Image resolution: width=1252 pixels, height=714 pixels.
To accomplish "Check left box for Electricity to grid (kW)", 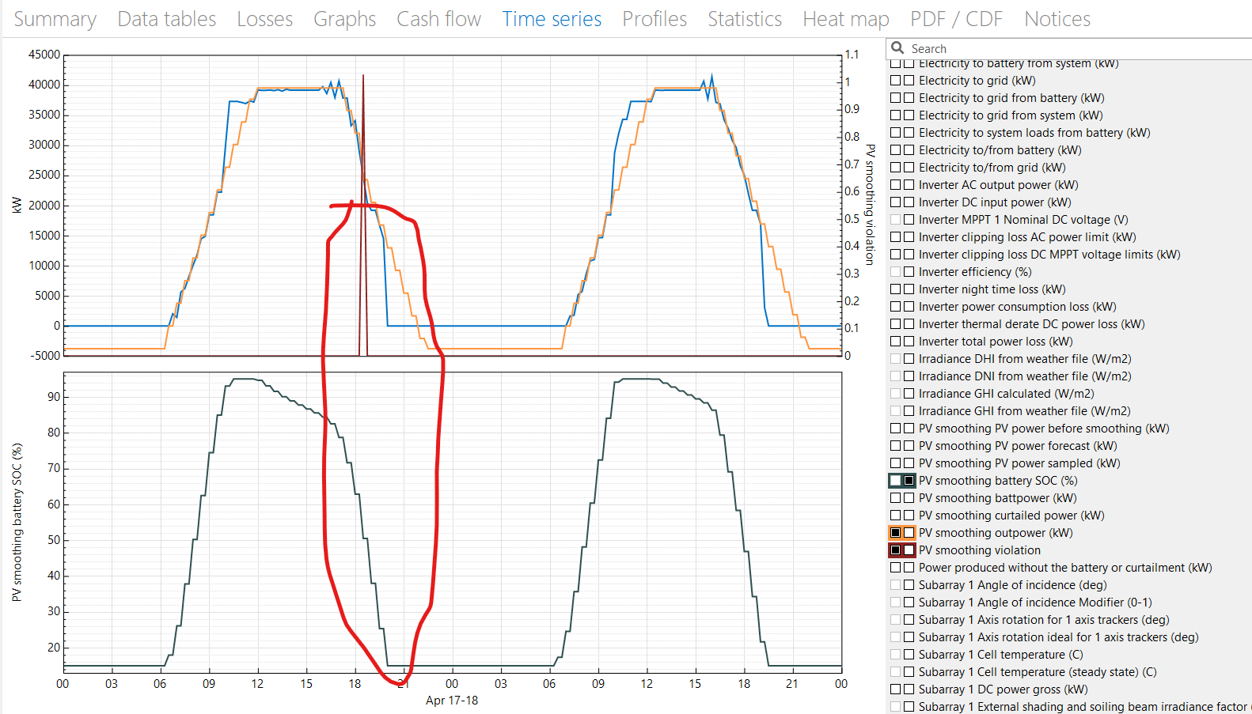I will [896, 81].
